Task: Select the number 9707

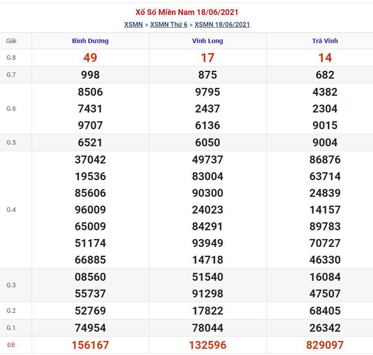Action: (x=90, y=125)
